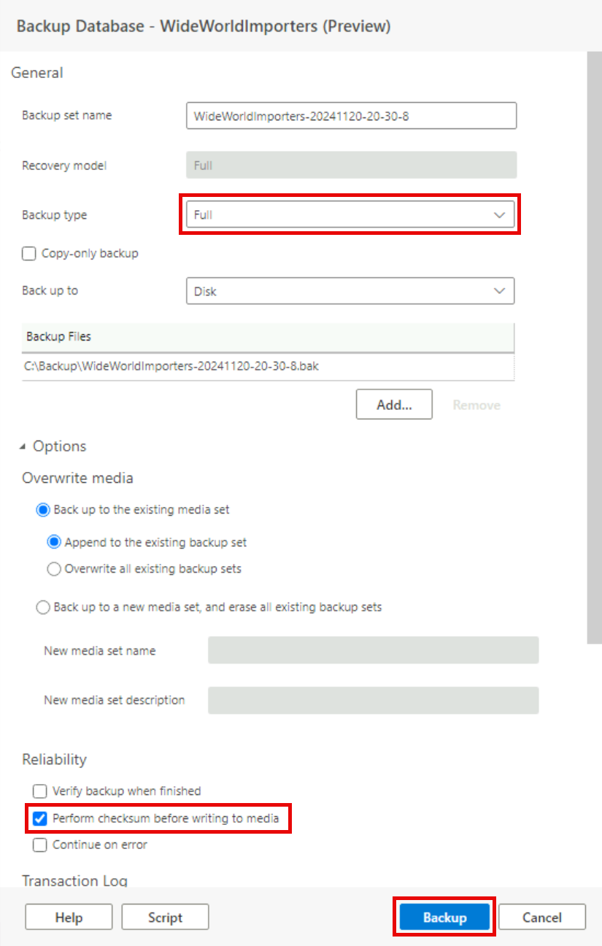
Task: Choose Back up to a new media set
Action: pos(43,607)
